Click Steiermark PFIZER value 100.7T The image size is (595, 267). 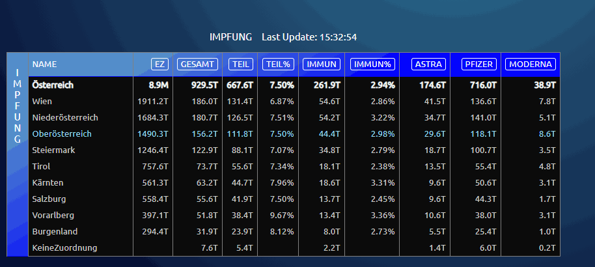click(x=484, y=150)
